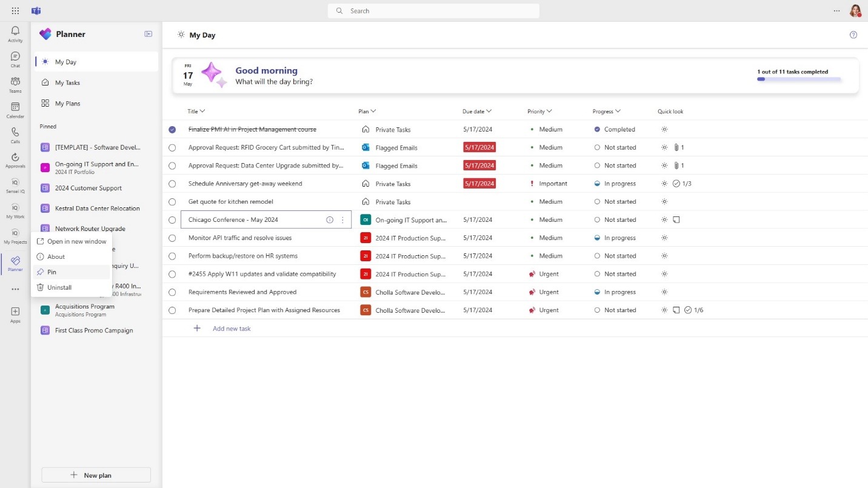Open Priority column dropdown
The width and height of the screenshot is (868, 488).
(539, 111)
